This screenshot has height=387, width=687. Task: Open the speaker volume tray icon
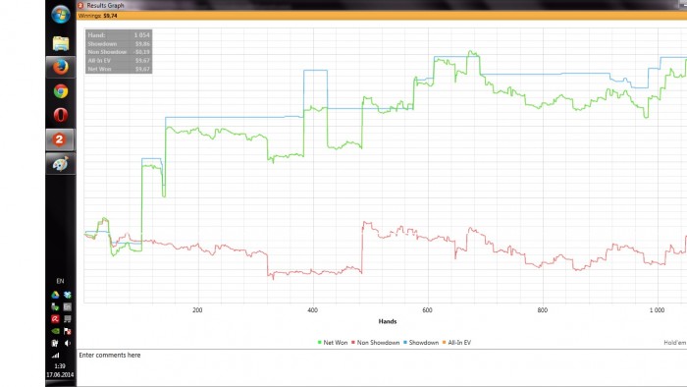[x=67, y=343]
